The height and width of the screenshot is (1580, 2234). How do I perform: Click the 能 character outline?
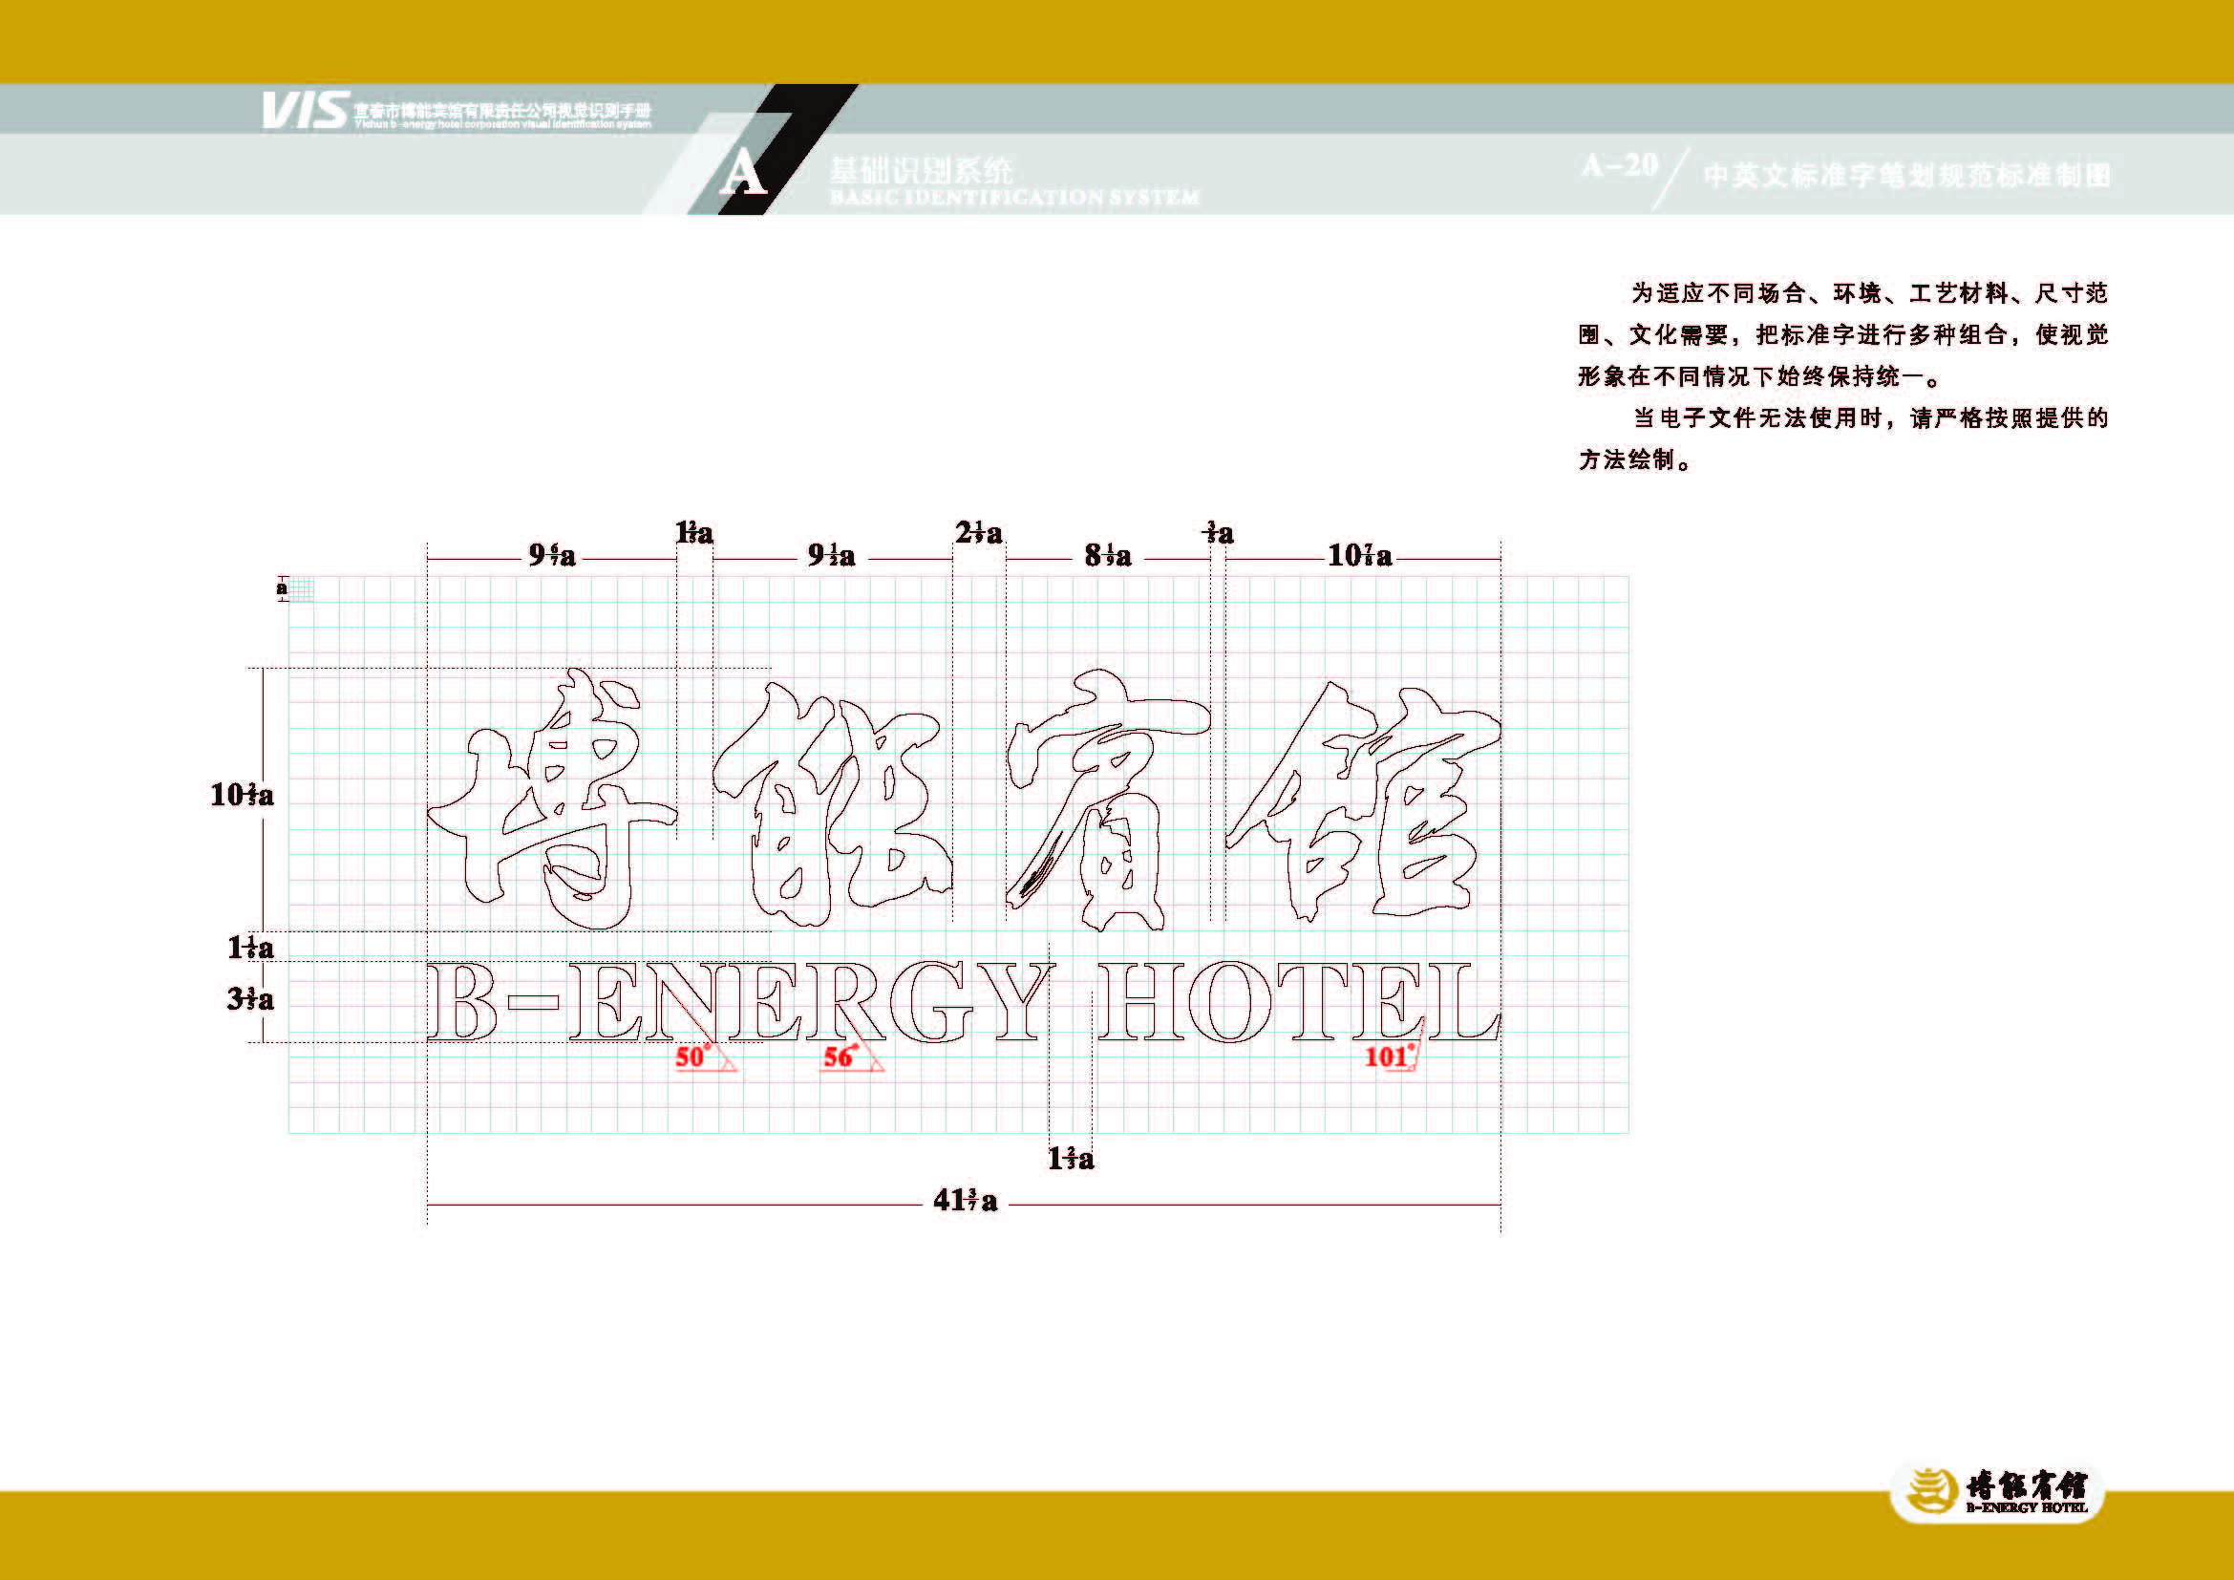(x=832, y=802)
